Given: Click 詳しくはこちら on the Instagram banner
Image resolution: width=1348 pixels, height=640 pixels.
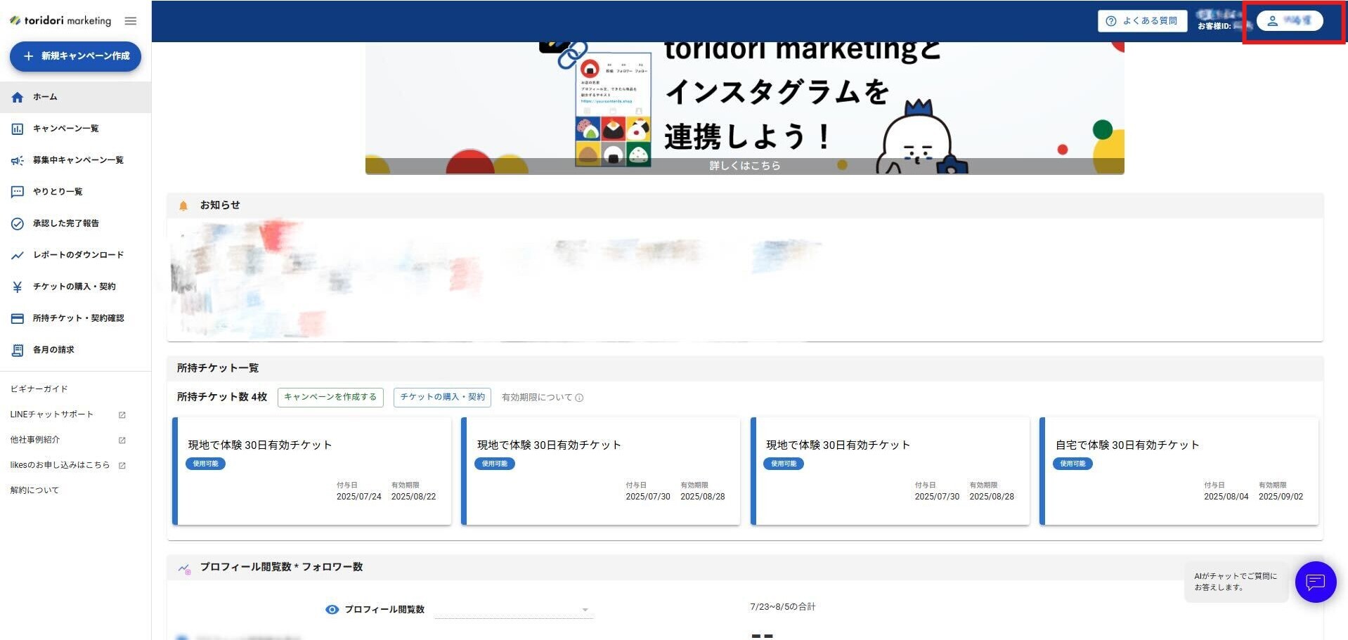Looking at the screenshot, I should (x=744, y=166).
